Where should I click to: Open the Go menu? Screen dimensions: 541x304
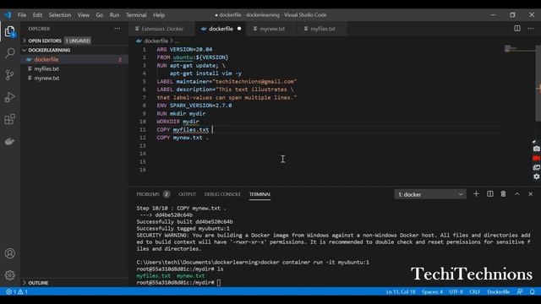100,15
